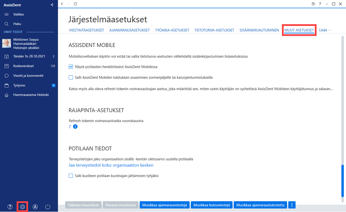Click the circled A icon in the sidebar footer

pos(35,207)
